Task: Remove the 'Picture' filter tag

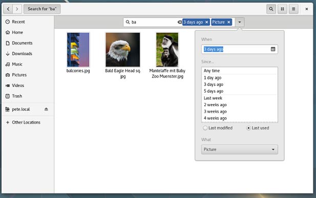Action: click(x=228, y=22)
